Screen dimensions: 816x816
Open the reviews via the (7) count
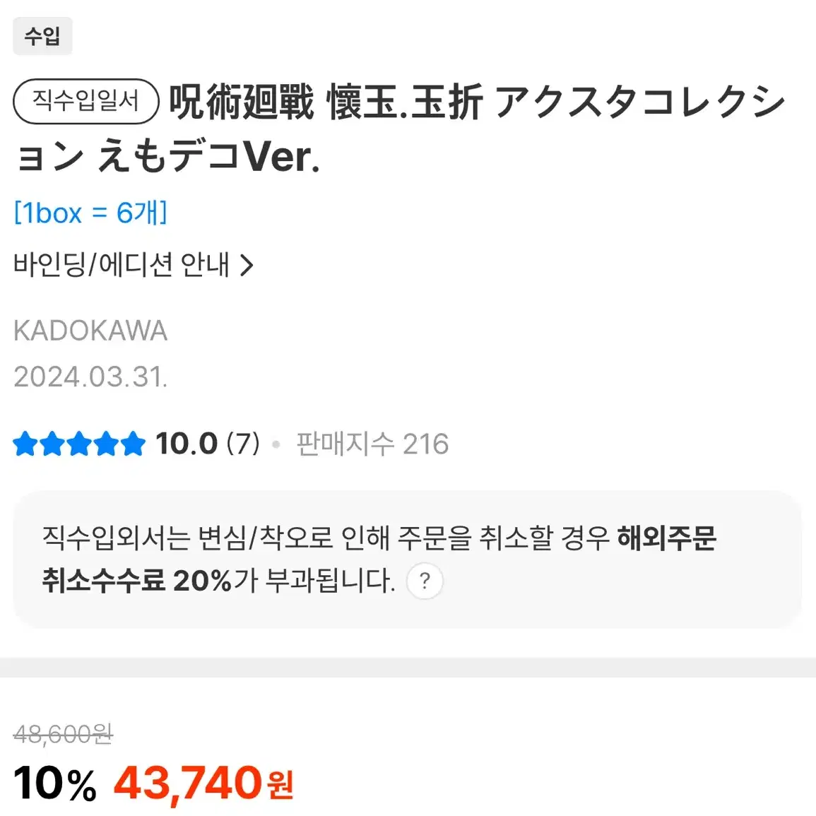pyautogui.click(x=243, y=444)
